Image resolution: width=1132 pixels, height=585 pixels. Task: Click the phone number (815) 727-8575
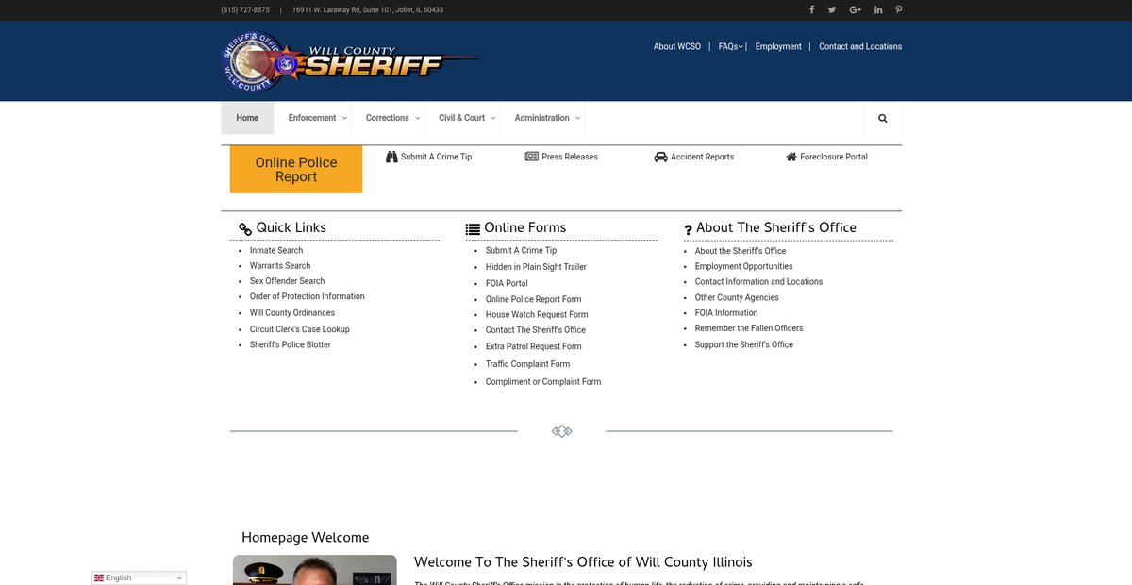[245, 9]
